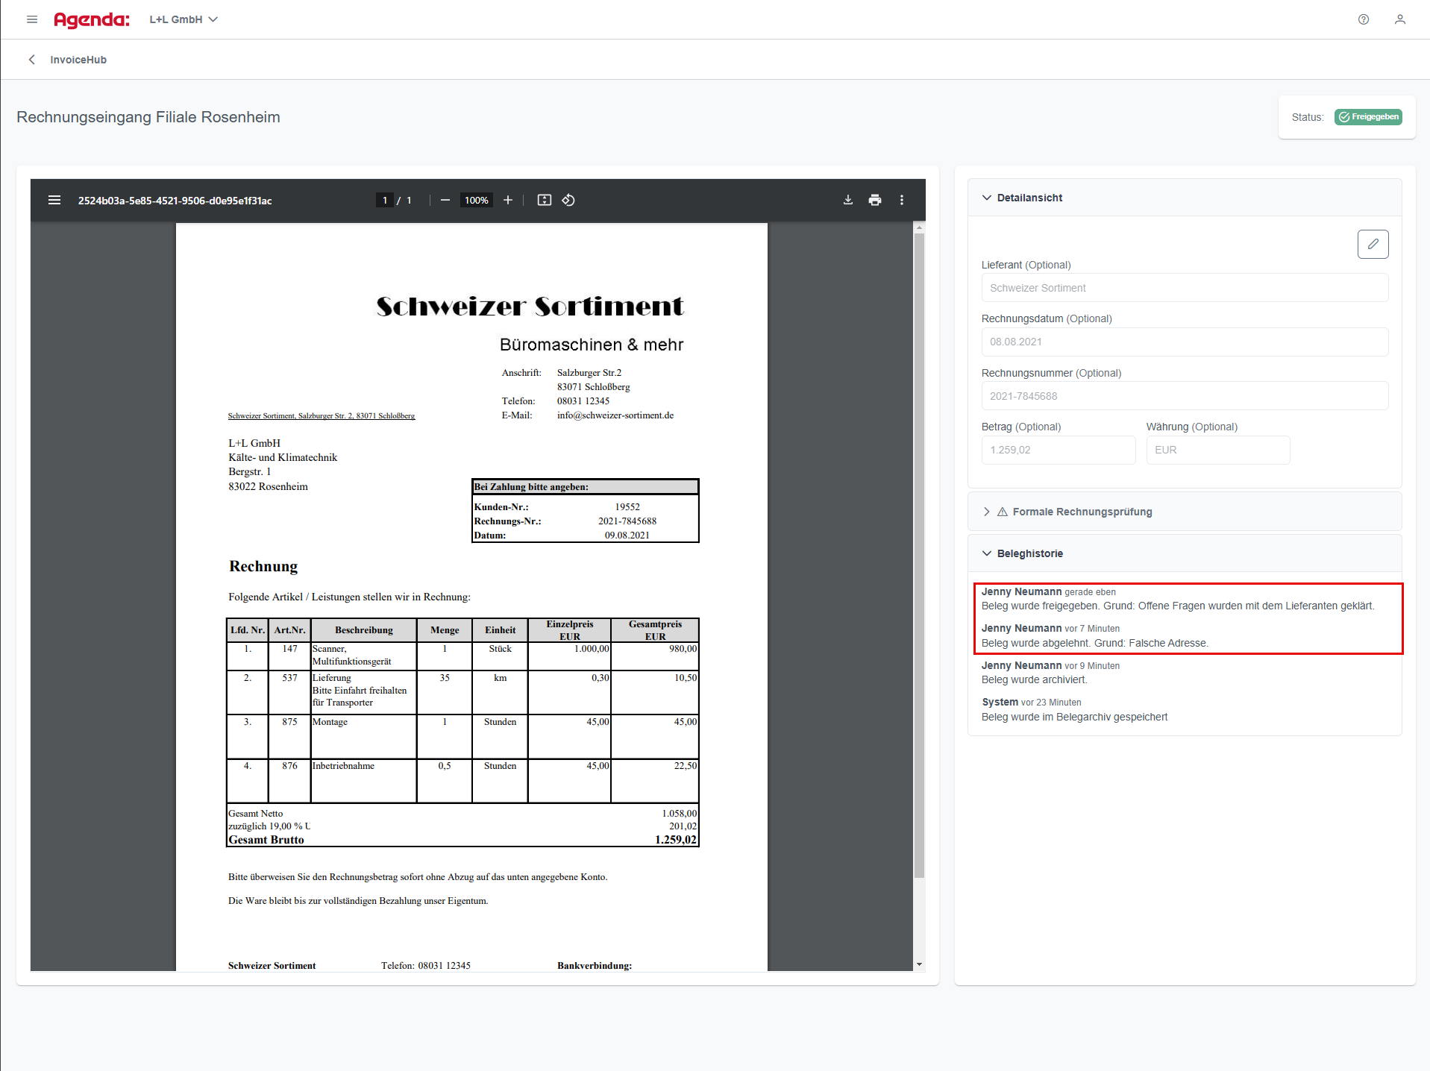The width and height of the screenshot is (1430, 1071).
Task: Zoom out the PDF document
Action: coord(445,200)
